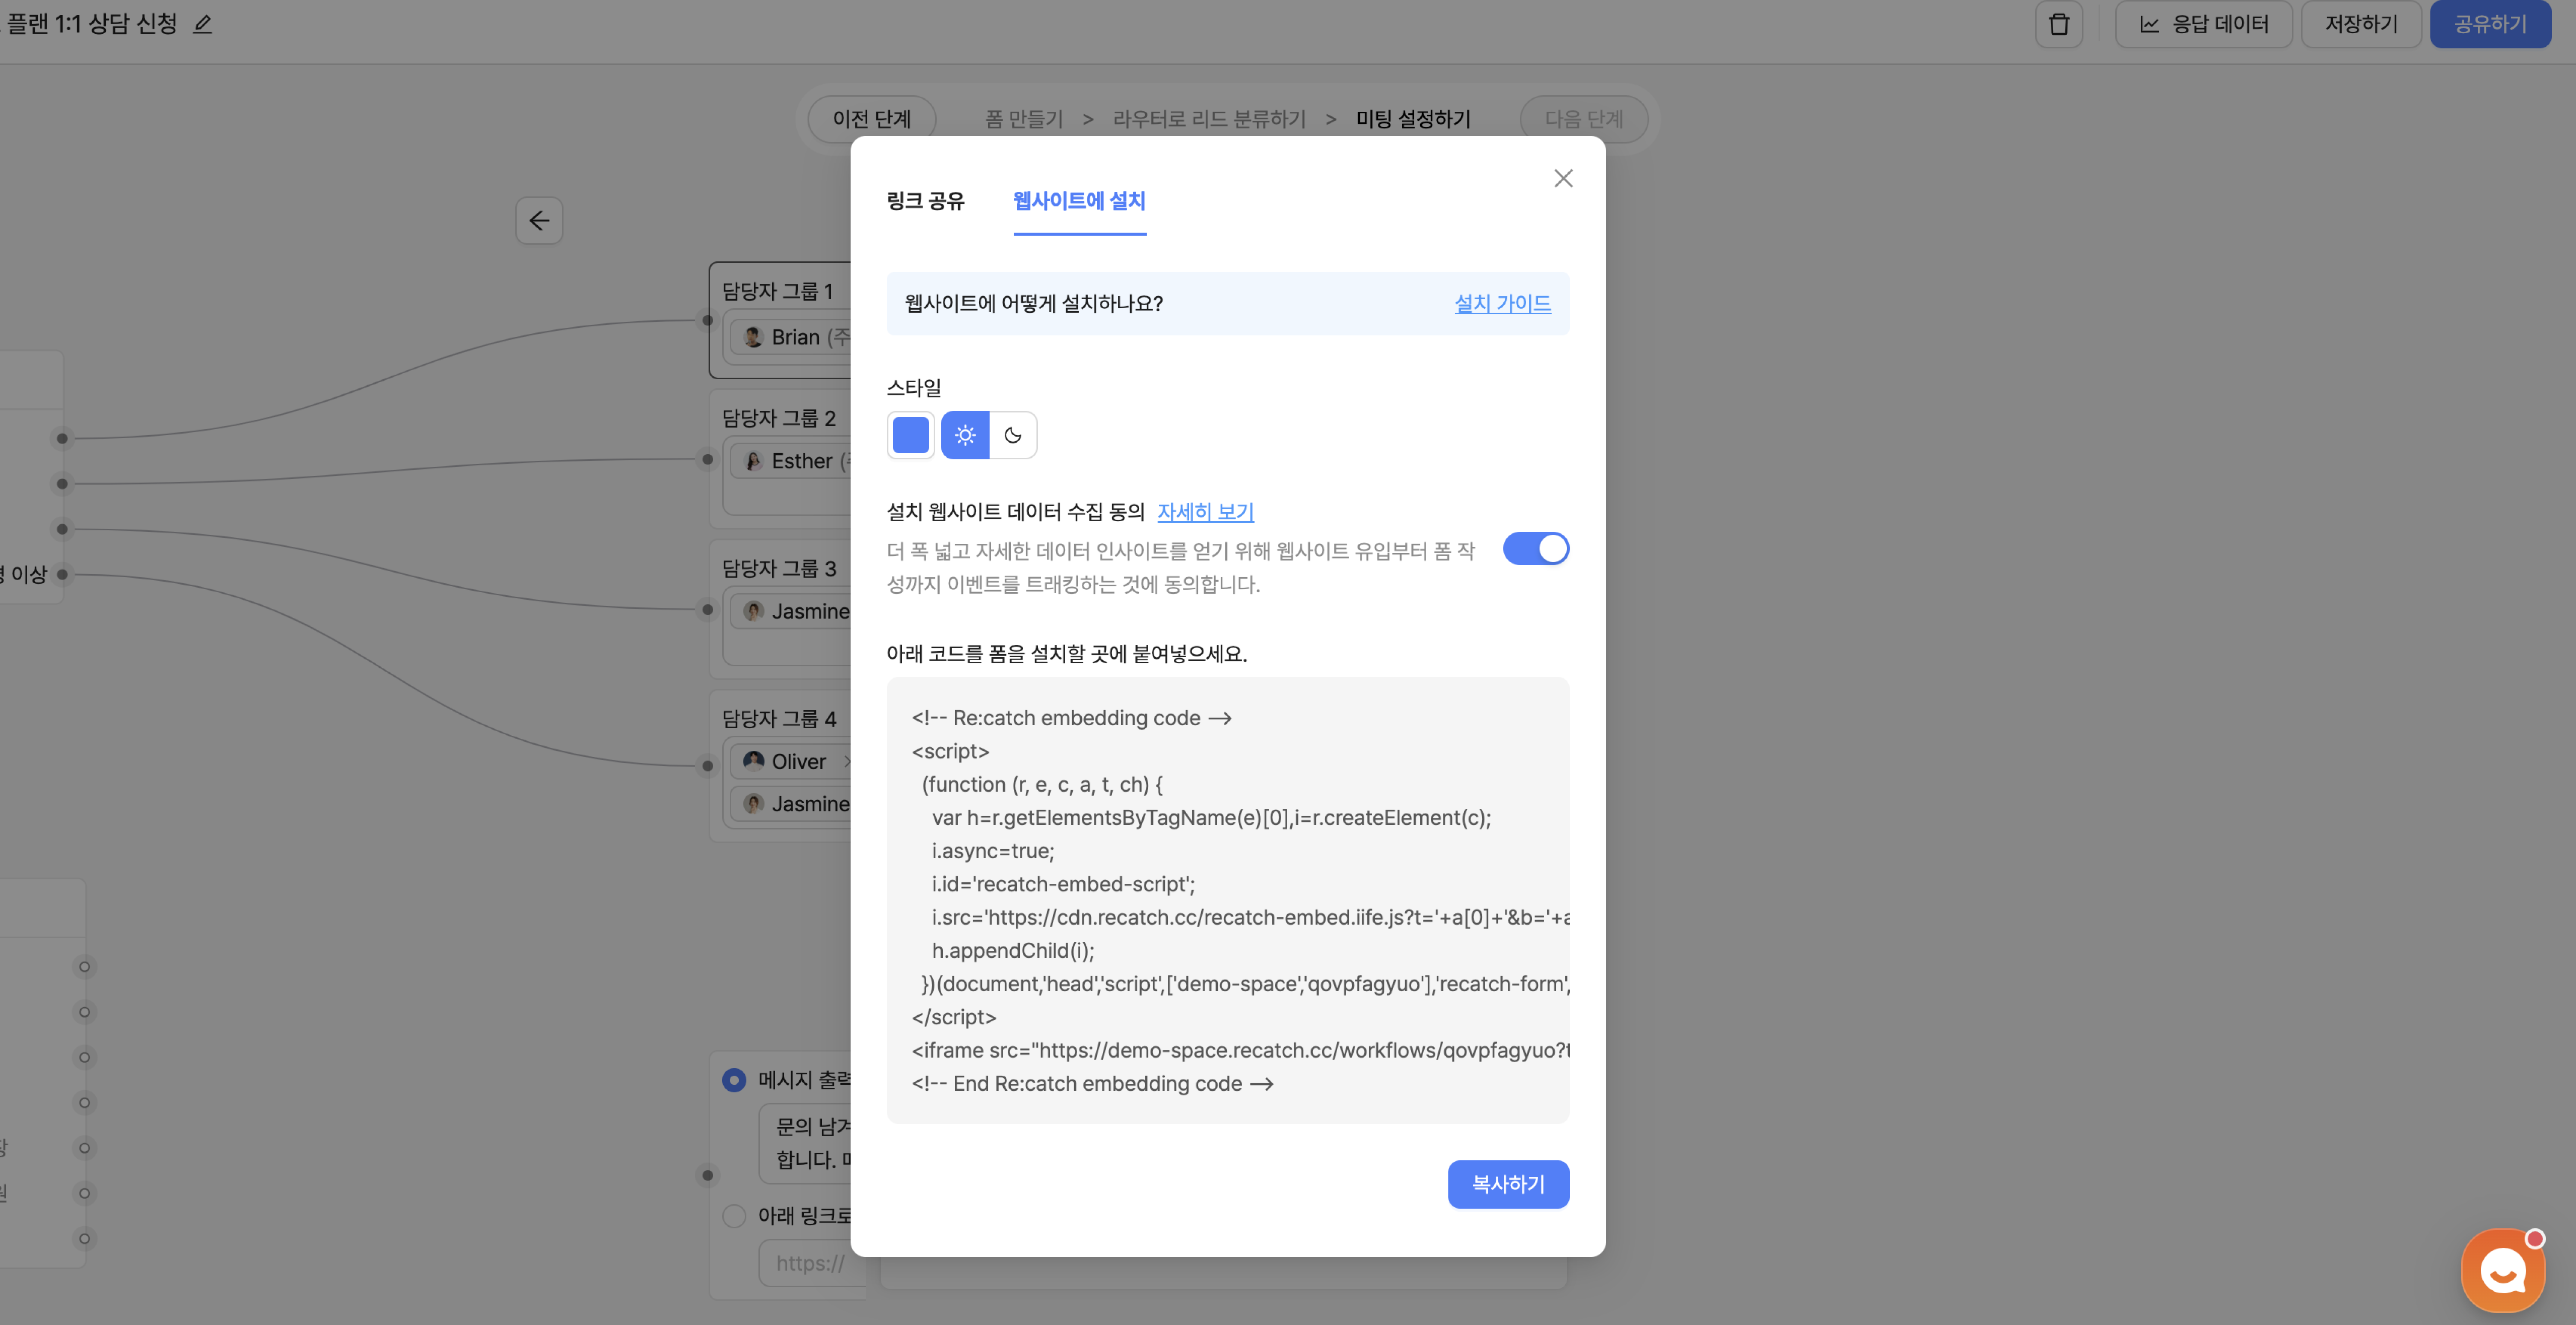Open 응답 데이터 with chart icon
2576x1325 pixels.
(x=2203, y=24)
